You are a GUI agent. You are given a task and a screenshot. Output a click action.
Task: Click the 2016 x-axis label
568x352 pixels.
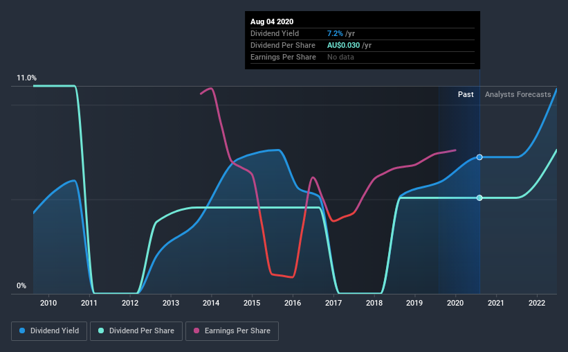coord(293,303)
